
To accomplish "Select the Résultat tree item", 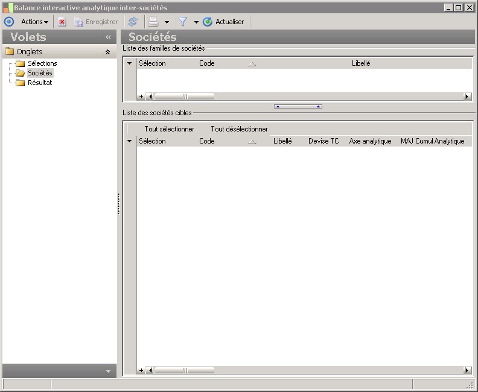I will (x=40, y=83).
